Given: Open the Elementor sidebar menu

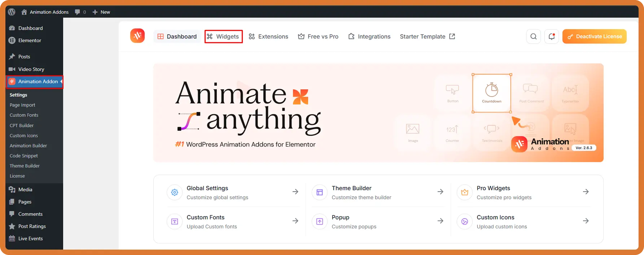Looking at the screenshot, I should 30,40.
